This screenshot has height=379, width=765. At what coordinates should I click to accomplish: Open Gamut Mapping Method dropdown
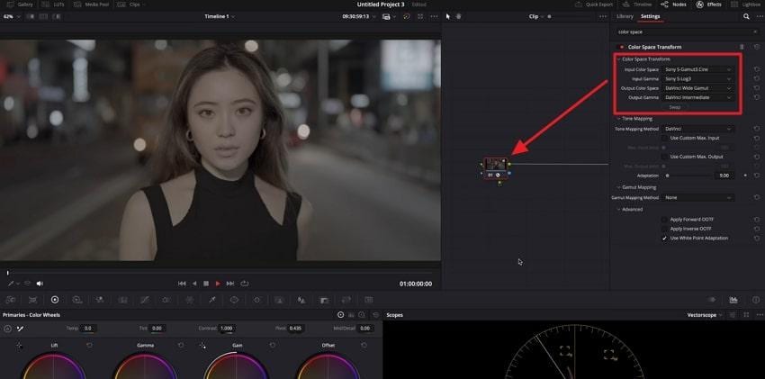[x=697, y=197]
